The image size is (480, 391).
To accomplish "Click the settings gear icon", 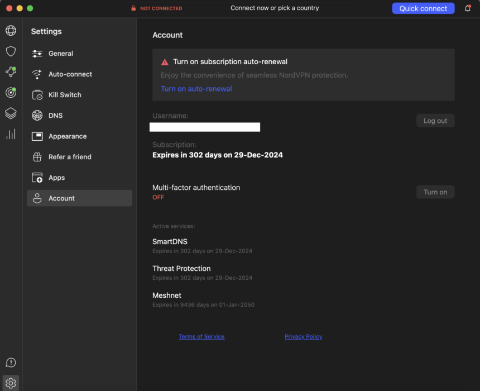I will (11, 383).
